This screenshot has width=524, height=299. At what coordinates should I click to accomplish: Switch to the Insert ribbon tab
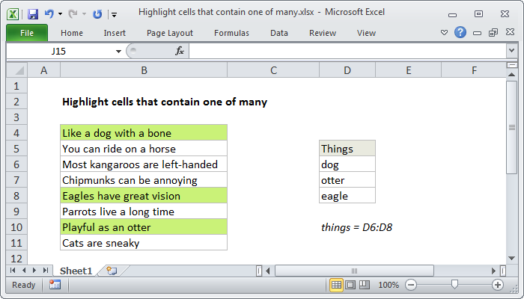[x=115, y=33]
